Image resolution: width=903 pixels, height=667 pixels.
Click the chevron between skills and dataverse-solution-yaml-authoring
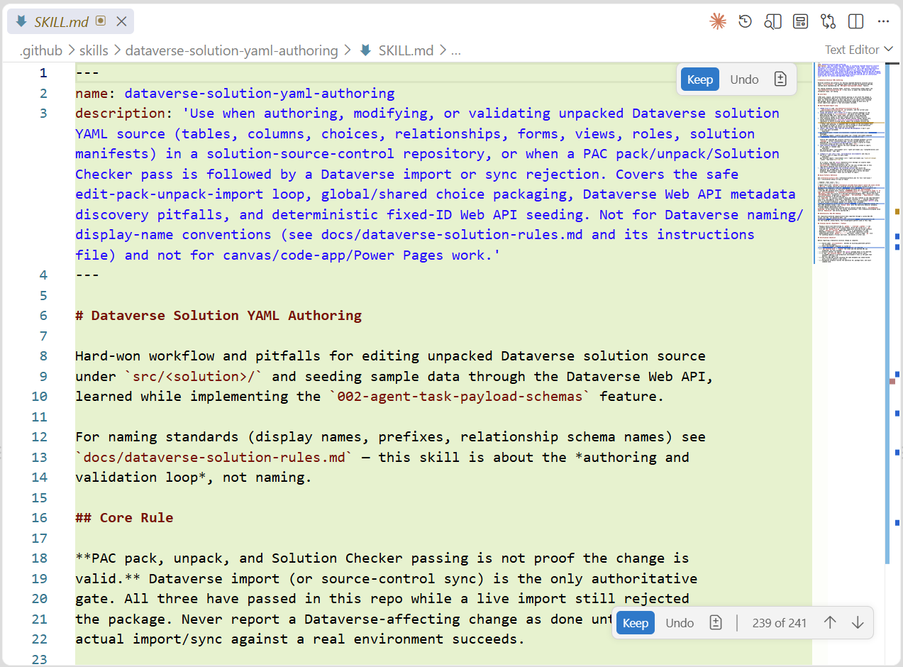117,50
